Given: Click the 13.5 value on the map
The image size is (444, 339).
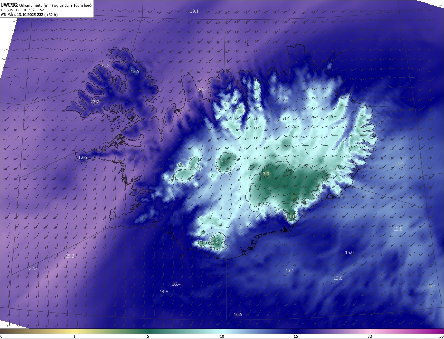Looking at the screenshot, I should [135, 72].
